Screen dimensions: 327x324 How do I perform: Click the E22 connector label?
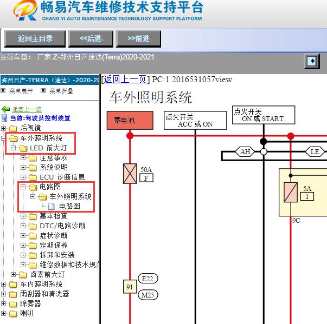pyautogui.click(x=148, y=279)
